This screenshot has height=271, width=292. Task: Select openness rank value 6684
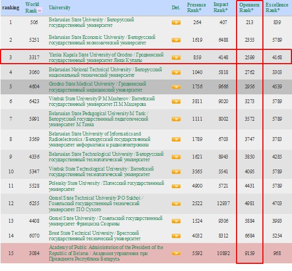pos(249,236)
